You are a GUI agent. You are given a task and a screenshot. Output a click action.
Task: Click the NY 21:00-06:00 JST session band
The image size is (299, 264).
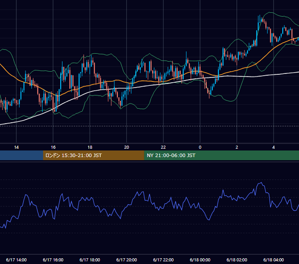[x=221, y=155]
